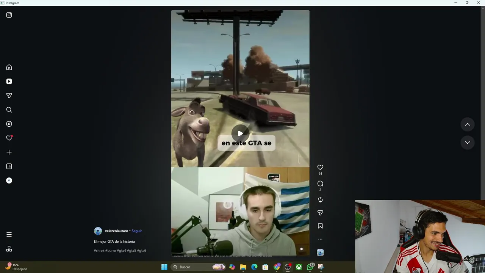The image size is (485, 273).
Task: Open the dashboard insights icon
Action: coord(9,166)
